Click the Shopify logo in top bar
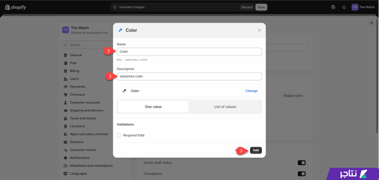Viewport: 379px width, 180px height. [x=16, y=7]
